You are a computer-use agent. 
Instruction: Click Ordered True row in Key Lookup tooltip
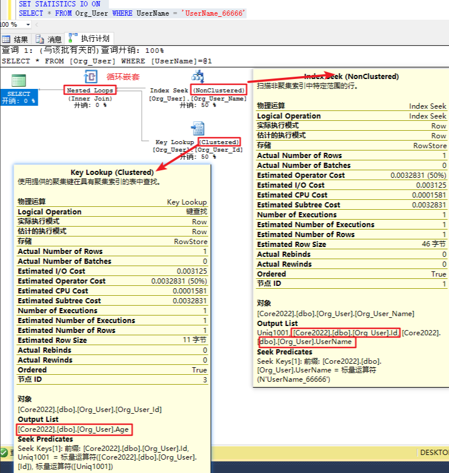[112, 370]
